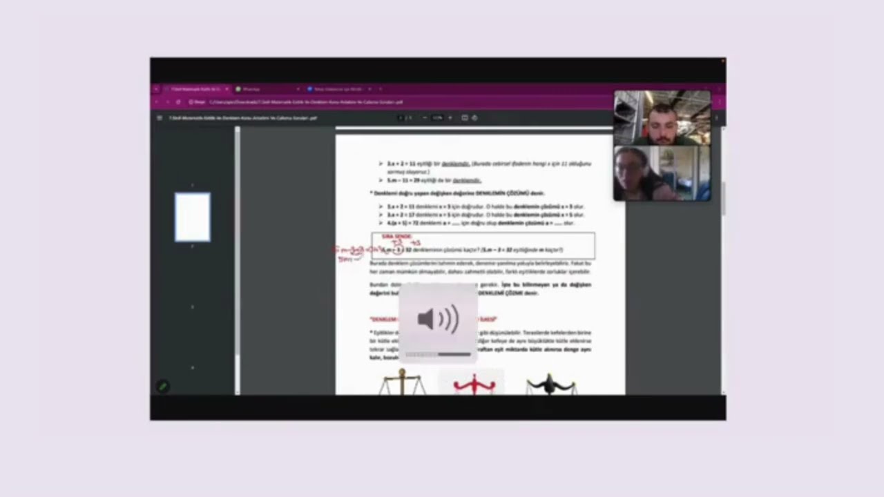
Task: Open the PDF viewer more options menu
Action: 716,117
